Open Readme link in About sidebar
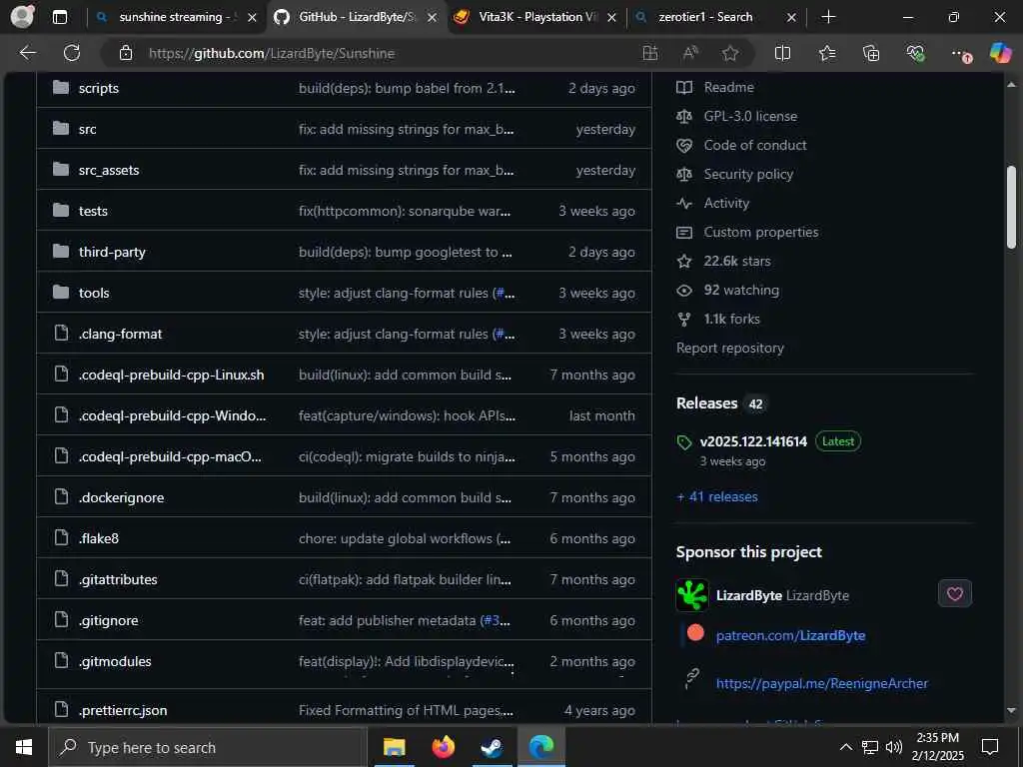Screen dimensions: 1023x767 point(728,88)
